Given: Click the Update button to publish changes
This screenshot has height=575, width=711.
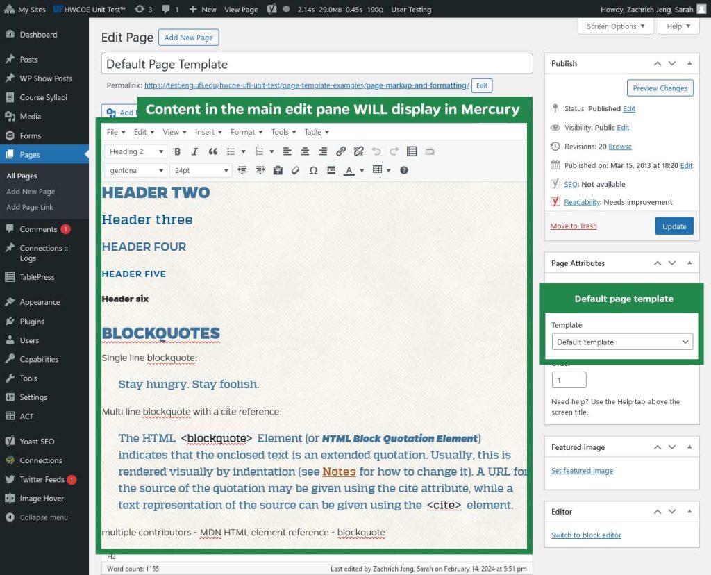Looking at the screenshot, I should pyautogui.click(x=674, y=226).
